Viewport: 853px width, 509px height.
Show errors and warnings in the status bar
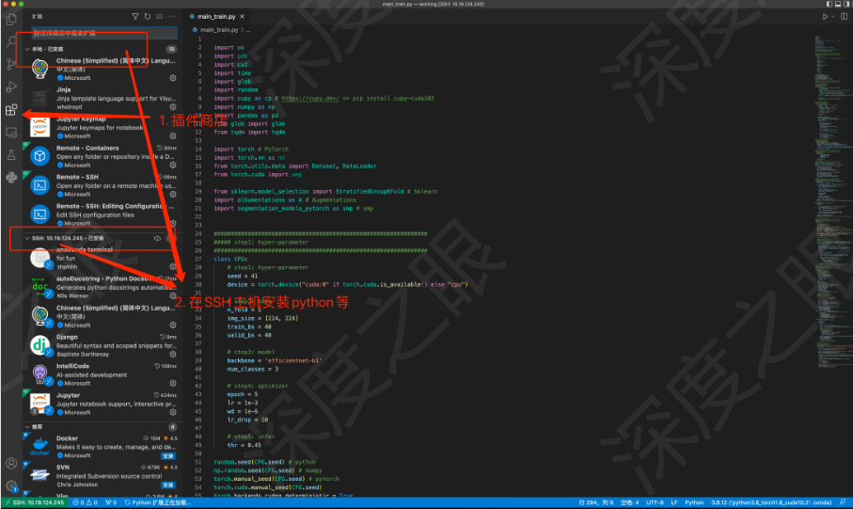point(85,502)
